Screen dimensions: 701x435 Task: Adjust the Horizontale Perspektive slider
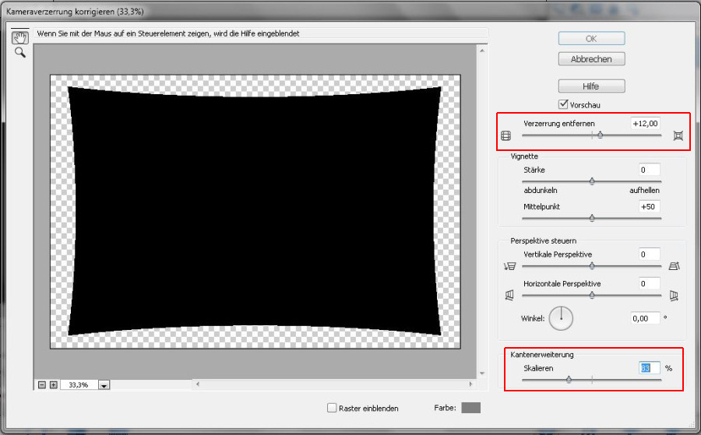592,295
